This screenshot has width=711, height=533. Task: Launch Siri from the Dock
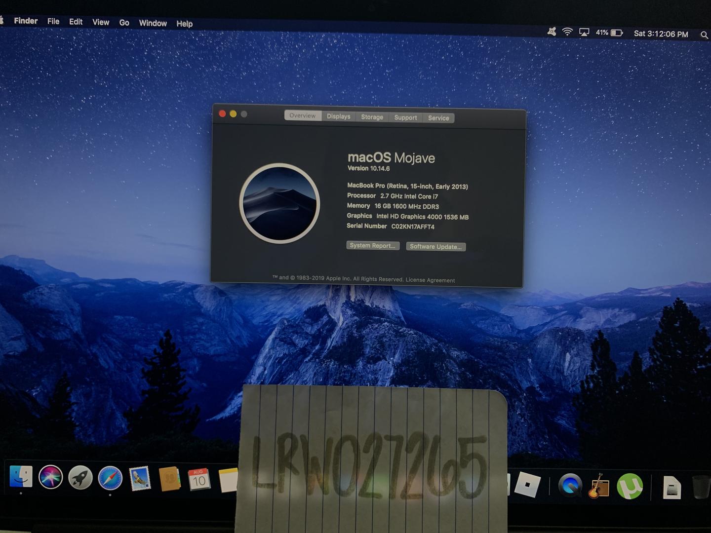pos(51,477)
